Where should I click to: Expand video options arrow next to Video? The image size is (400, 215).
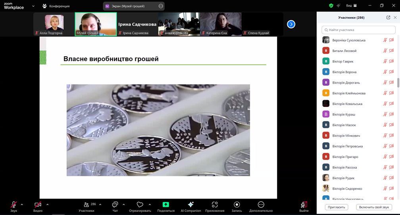47,205
